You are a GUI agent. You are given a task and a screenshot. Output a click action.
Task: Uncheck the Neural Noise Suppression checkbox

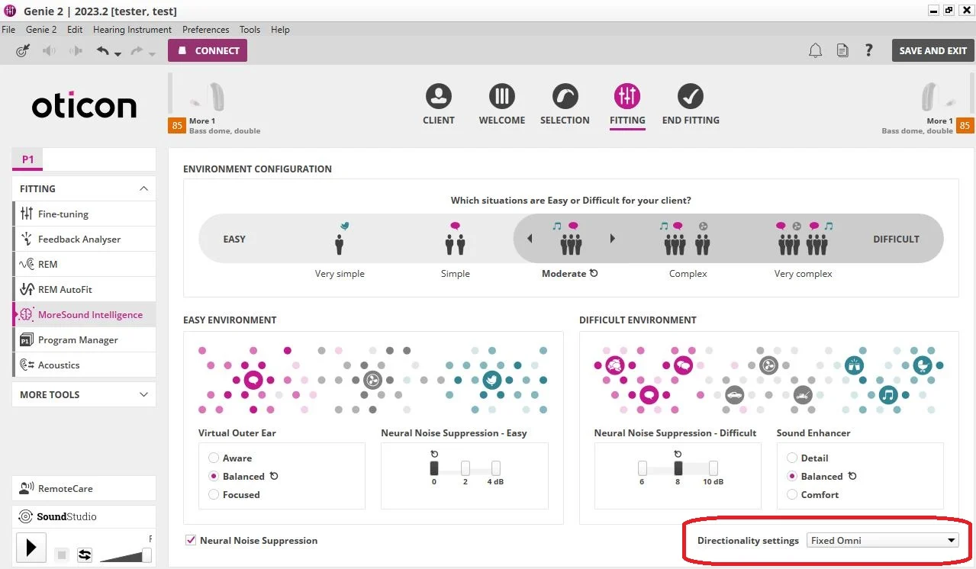pos(191,540)
